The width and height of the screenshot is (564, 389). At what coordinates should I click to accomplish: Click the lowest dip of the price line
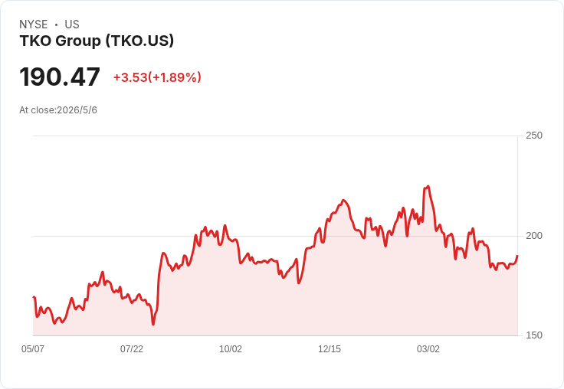(153, 324)
